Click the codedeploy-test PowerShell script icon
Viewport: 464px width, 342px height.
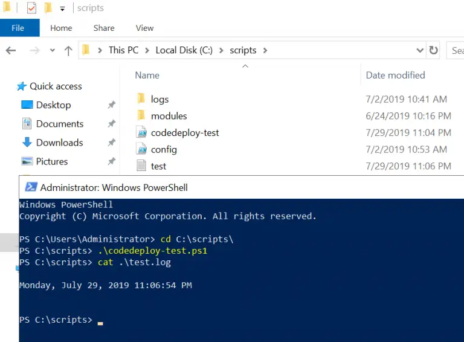[142, 132]
